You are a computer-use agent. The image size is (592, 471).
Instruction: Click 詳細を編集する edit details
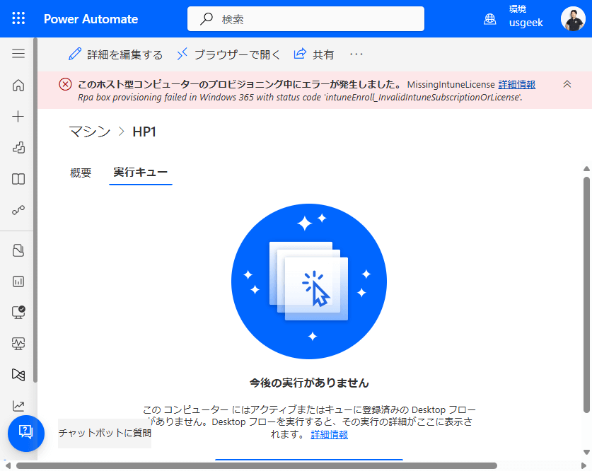115,54
